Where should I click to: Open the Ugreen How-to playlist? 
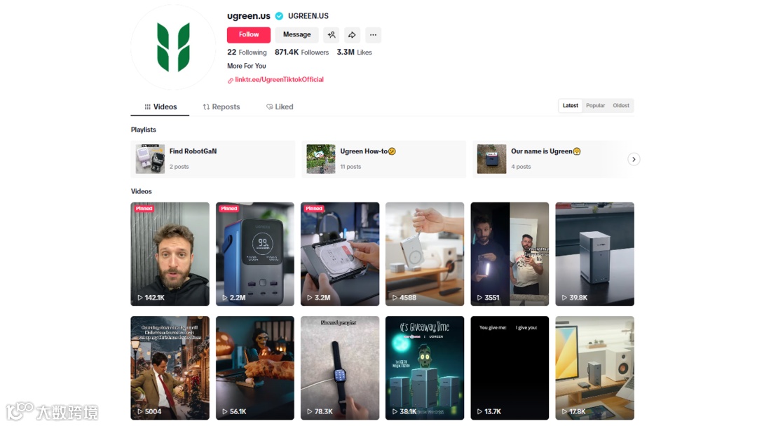click(384, 159)
